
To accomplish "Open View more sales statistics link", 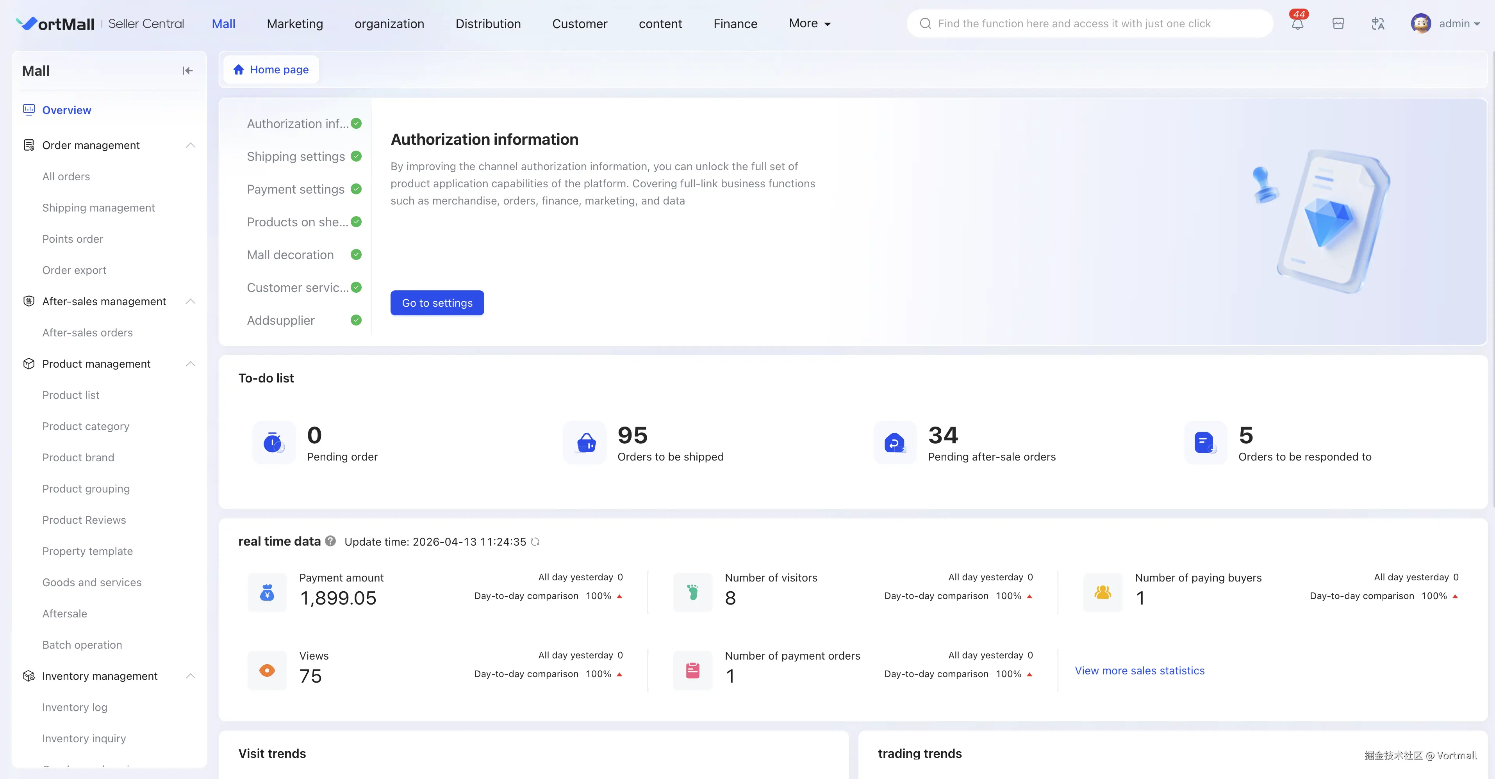I will pyautogui.click(x=1139, y=671).
